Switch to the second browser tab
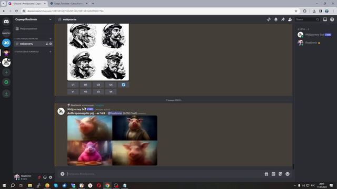The height and width of the screenshot is (189, 337). pyautogui.click(x=69, y=4)
